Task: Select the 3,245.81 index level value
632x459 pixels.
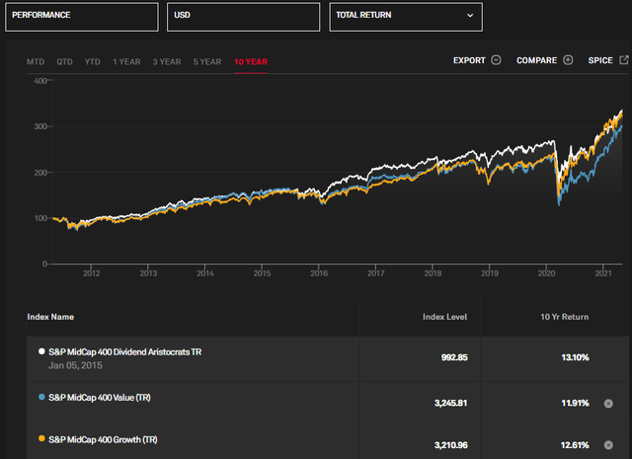Action: [x=451, y=403]
